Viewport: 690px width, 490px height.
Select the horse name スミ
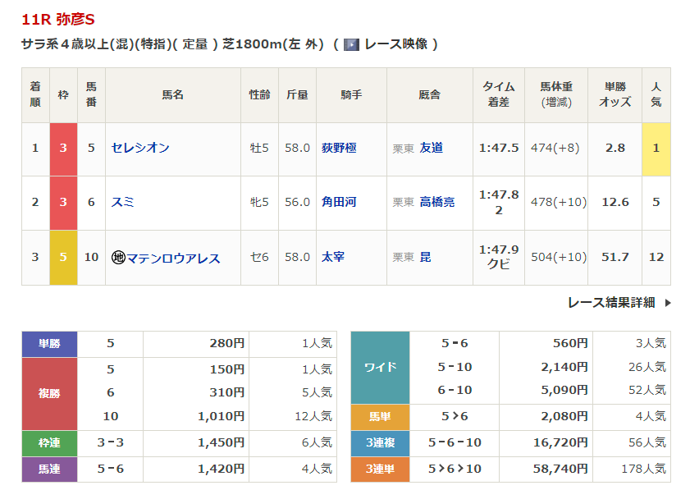tap(122, 202)
